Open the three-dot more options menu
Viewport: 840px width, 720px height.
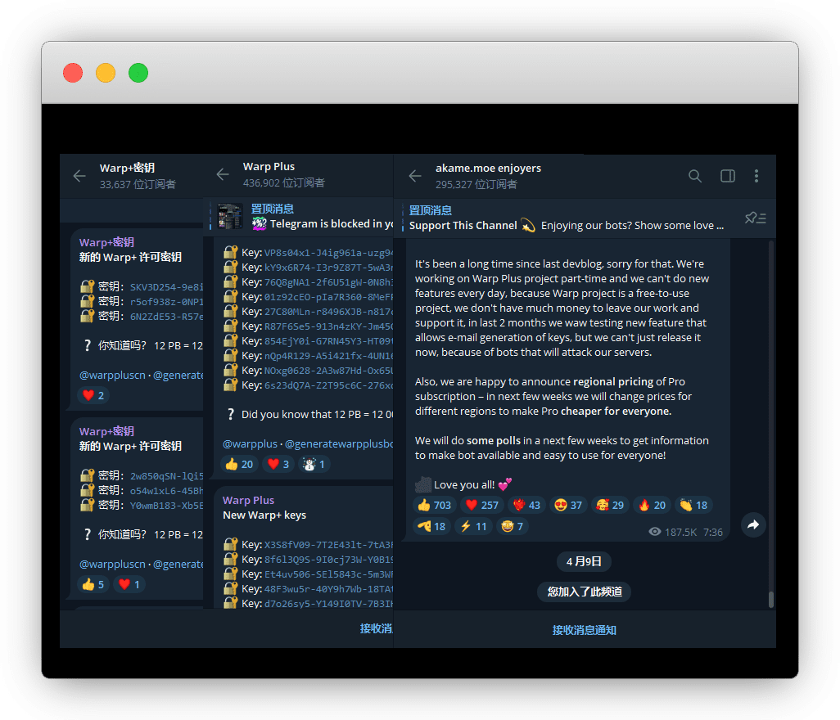(756, 176)
